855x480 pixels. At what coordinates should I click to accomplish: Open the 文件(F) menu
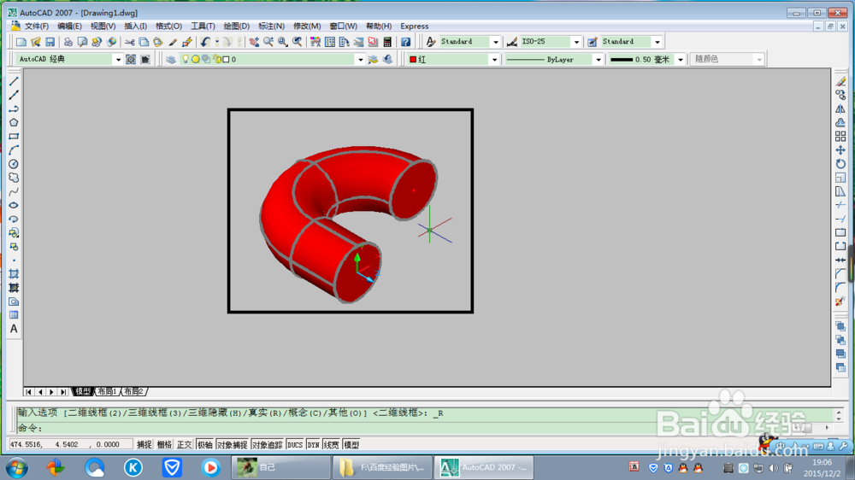tap(37, 26)
